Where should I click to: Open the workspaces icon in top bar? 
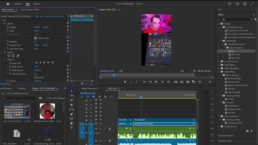pyautogui.click(x=230, y=4)
